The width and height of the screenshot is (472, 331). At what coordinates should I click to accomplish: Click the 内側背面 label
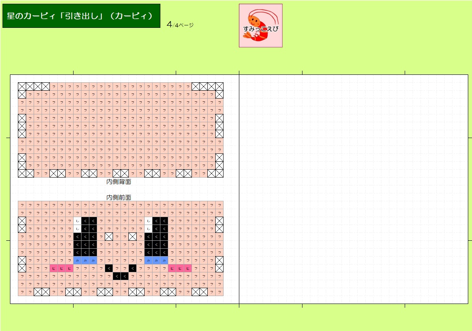118,182
